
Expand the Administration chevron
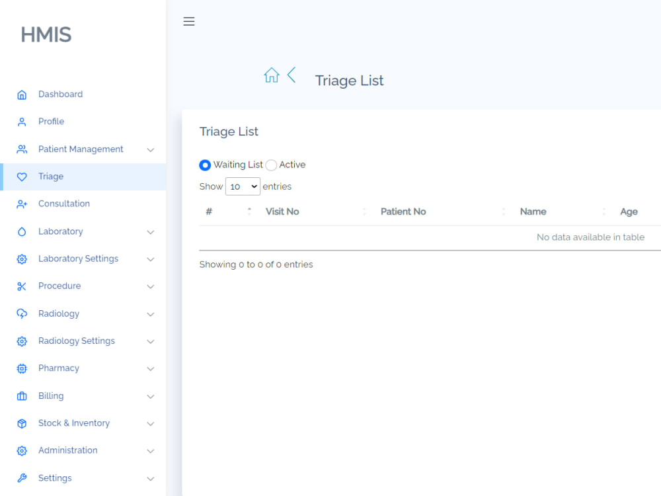[x=151, y=451]
